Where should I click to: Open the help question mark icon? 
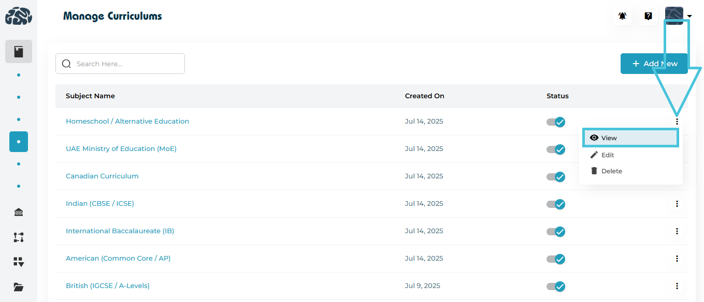tap(648, 16)
